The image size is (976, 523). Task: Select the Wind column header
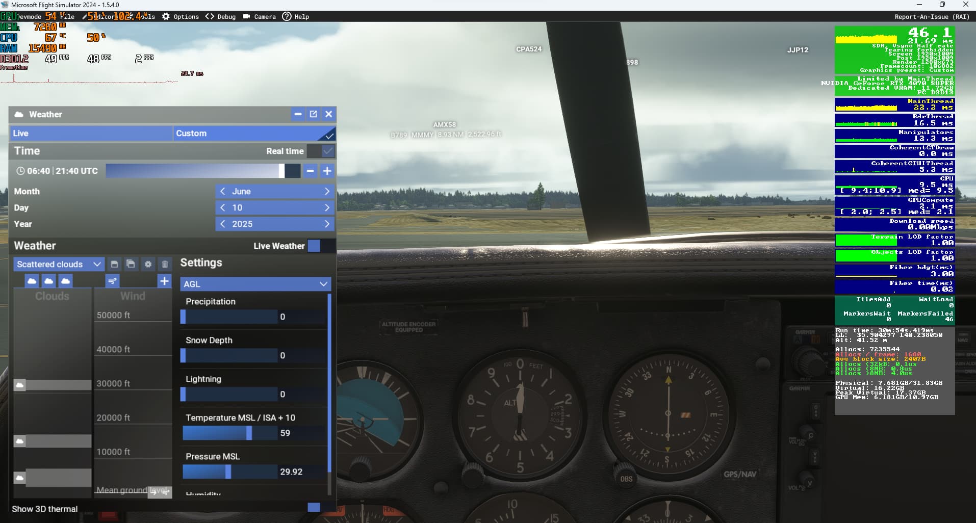[133, 296]
